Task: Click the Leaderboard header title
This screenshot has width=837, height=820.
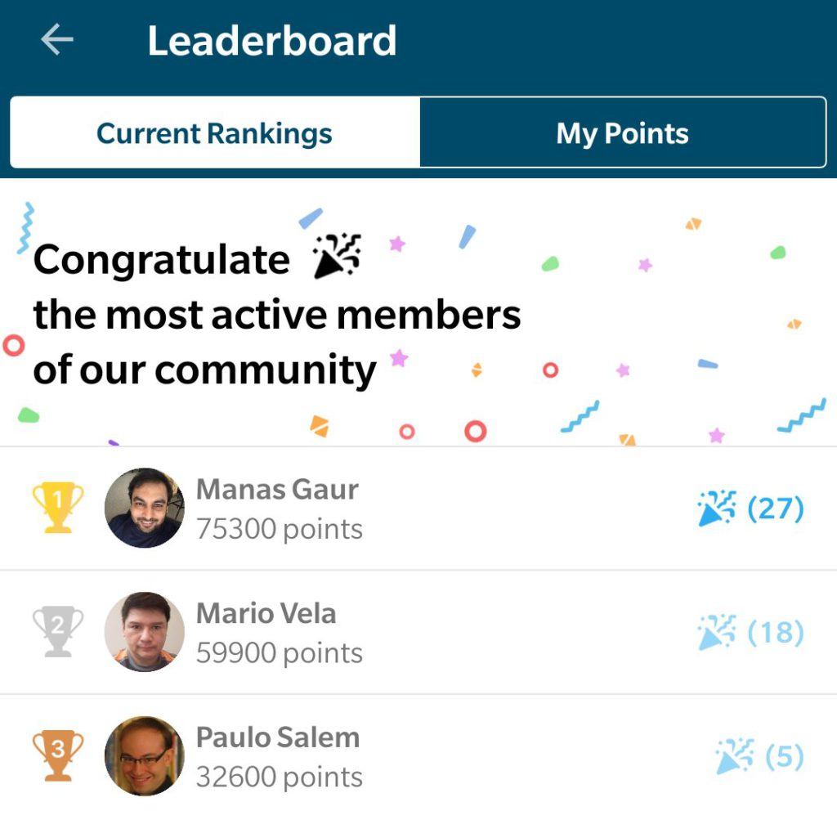Action: 272,41
